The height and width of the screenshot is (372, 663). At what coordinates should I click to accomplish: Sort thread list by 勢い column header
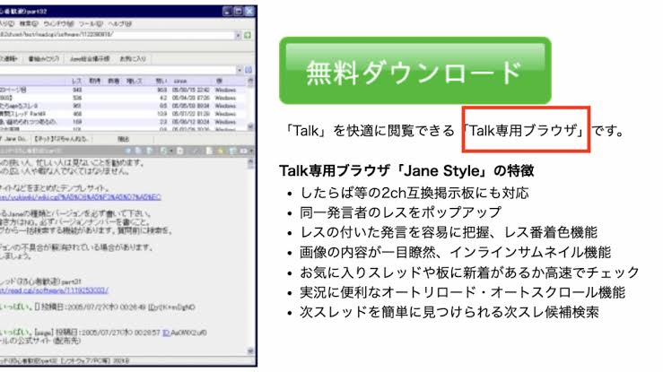161,81
